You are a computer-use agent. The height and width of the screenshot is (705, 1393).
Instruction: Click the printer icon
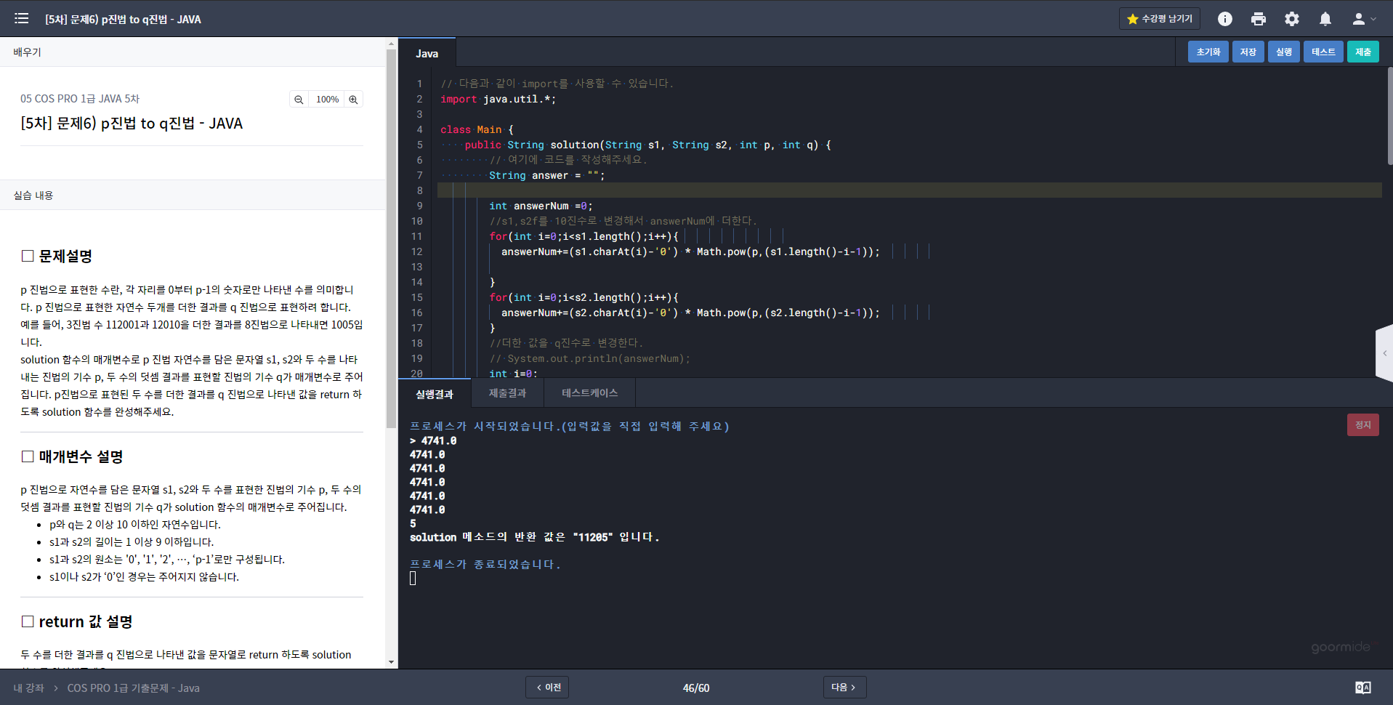point(1259,19)
